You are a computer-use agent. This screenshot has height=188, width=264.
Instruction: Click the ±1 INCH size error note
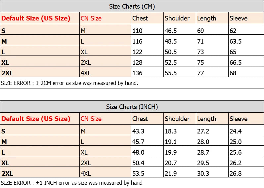72,183
